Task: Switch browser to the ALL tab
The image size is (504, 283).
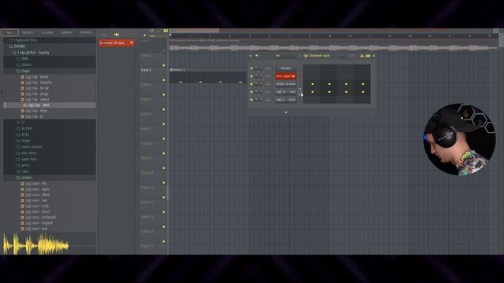Action: (9, 33)
